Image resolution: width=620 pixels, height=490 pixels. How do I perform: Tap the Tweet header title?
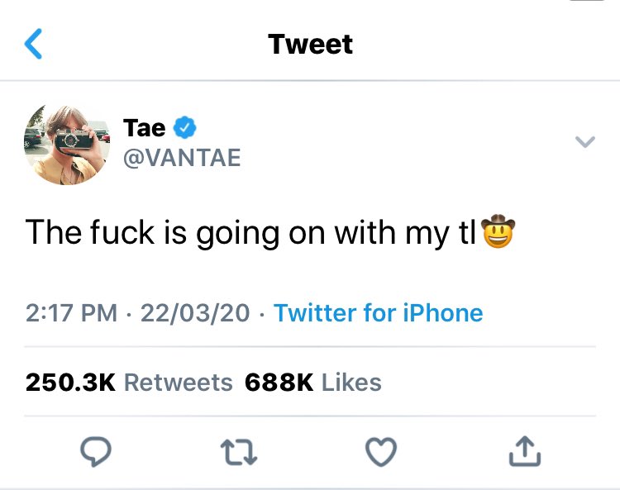point(310,44)
